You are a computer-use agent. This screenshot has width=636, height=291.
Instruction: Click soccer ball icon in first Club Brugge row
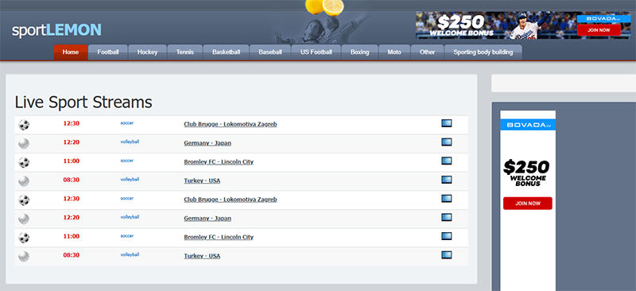point(24,125)
